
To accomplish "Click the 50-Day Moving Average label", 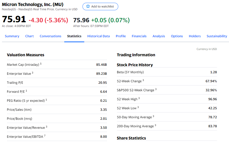I will pyautogui.click(x=134, y=117).
